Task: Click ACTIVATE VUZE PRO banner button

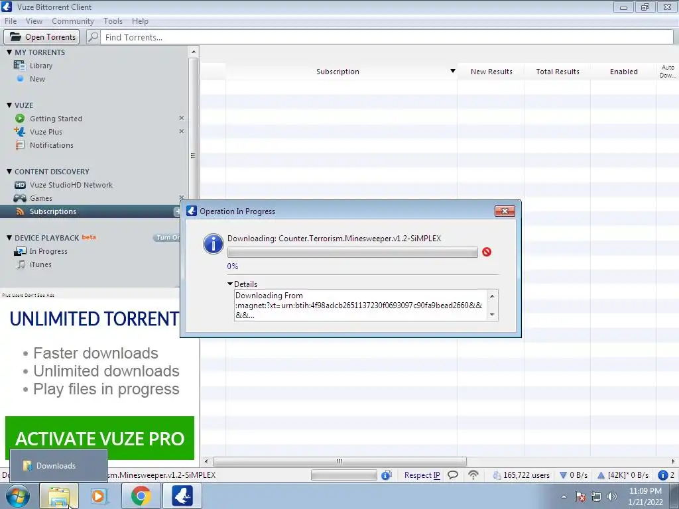Action: (99, 438)
